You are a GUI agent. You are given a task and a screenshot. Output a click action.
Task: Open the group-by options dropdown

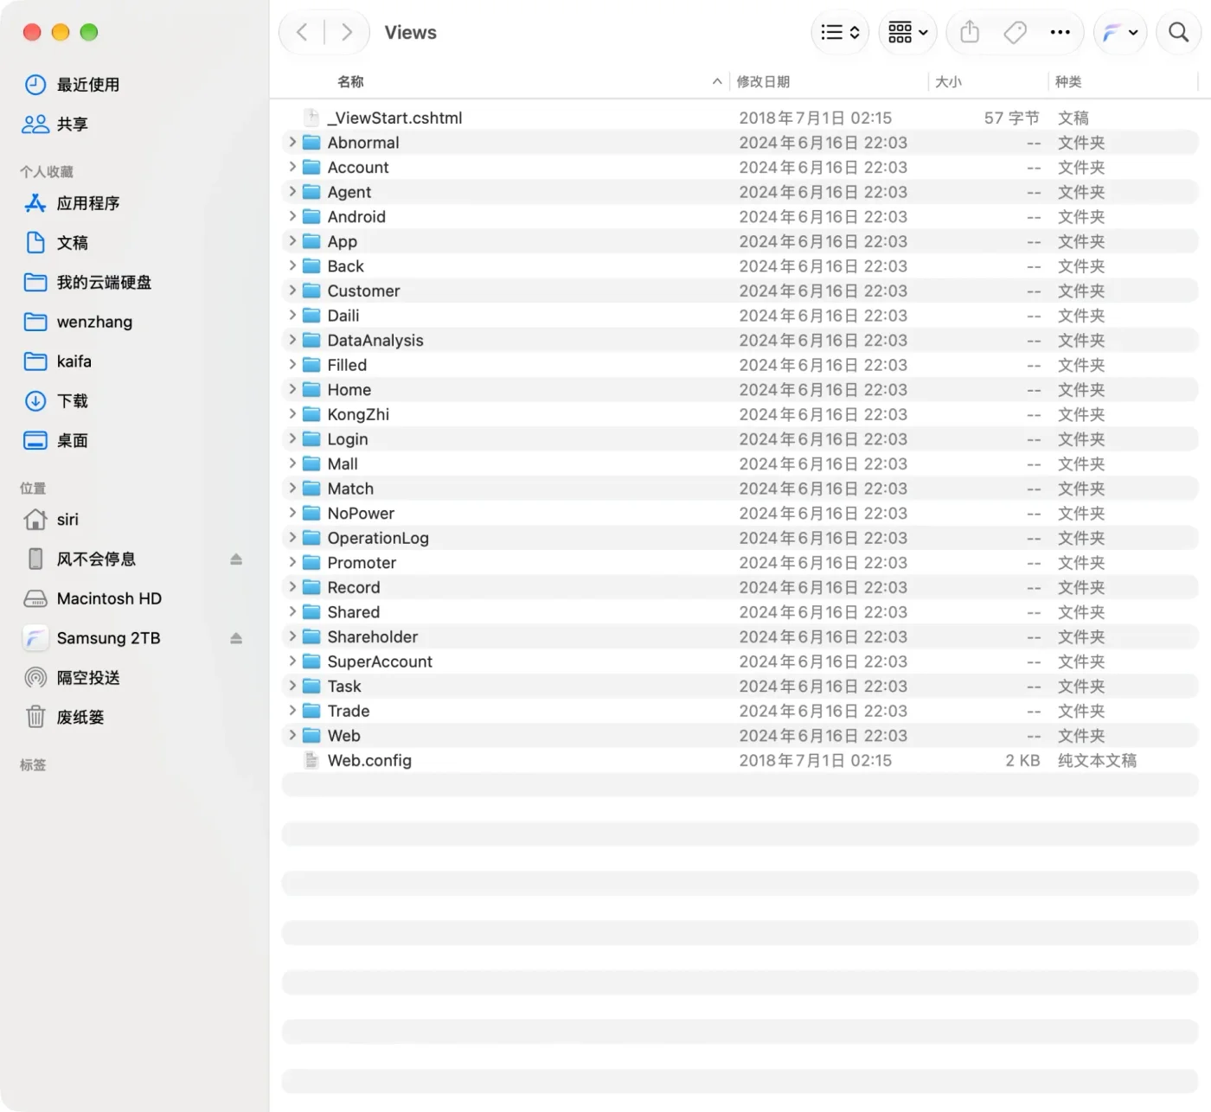point(908,33)
